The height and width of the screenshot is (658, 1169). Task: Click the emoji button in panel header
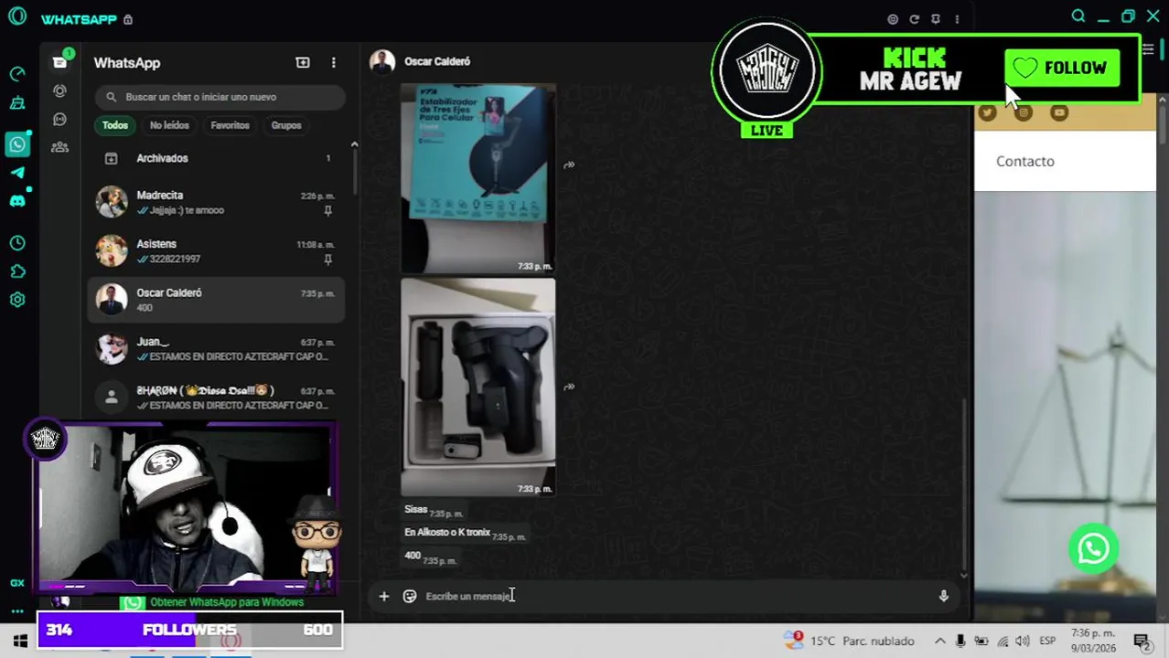(x=893, y=19)
